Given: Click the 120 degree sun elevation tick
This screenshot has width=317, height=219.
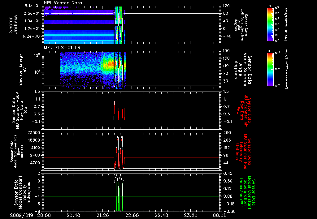Looking at the screenshot, I should tap(226, 6).
